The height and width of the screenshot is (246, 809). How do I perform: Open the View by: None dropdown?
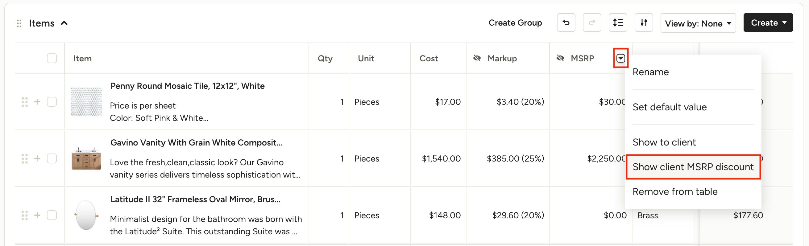point(698,23)
